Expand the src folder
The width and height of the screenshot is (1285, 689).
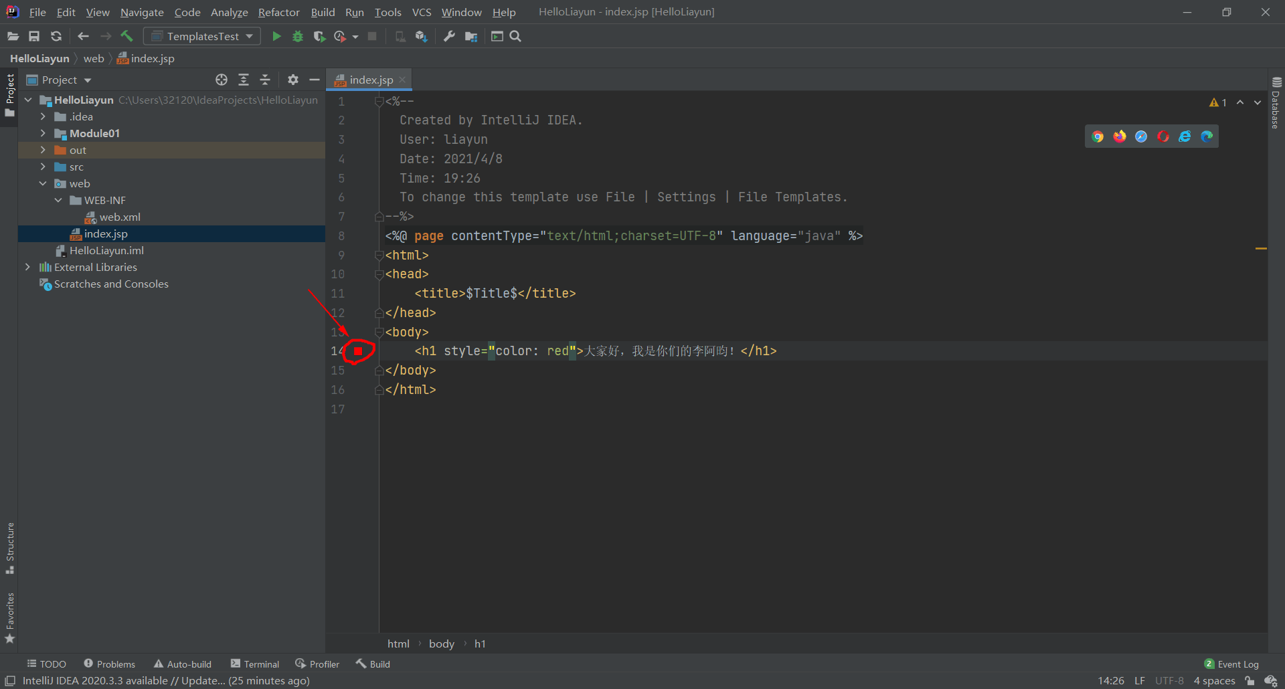tap(43, 167)
